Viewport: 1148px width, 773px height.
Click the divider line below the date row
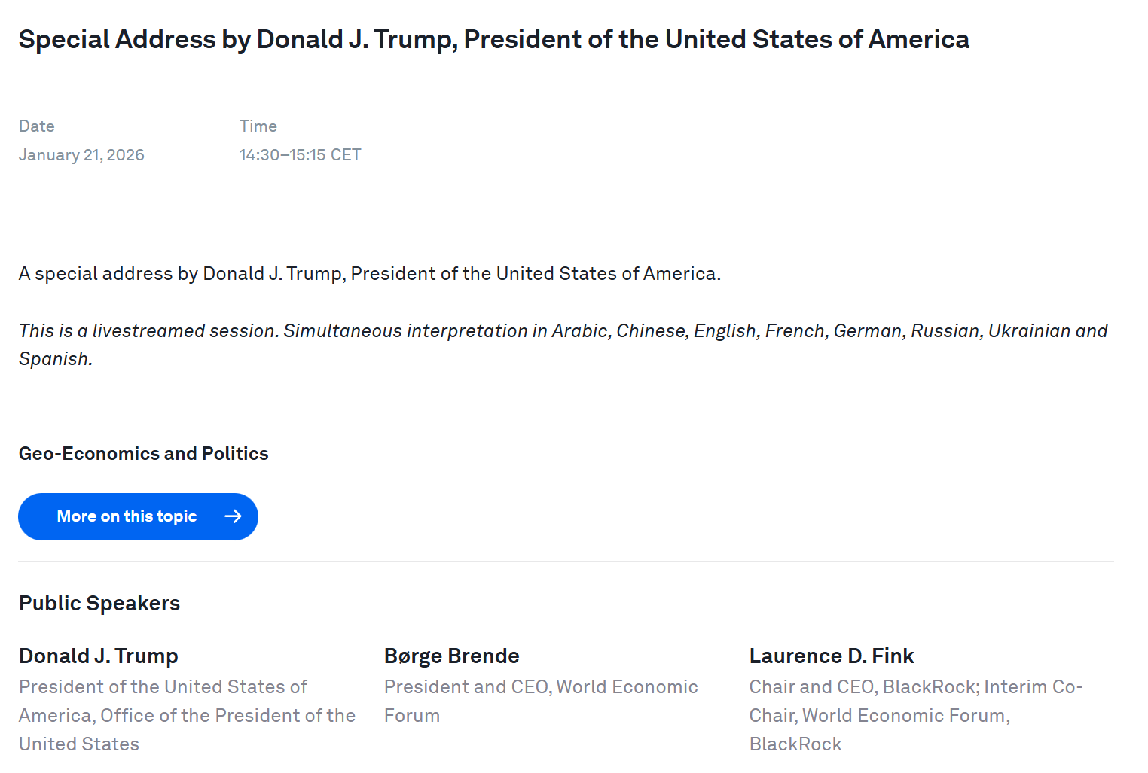pos(565,202)
